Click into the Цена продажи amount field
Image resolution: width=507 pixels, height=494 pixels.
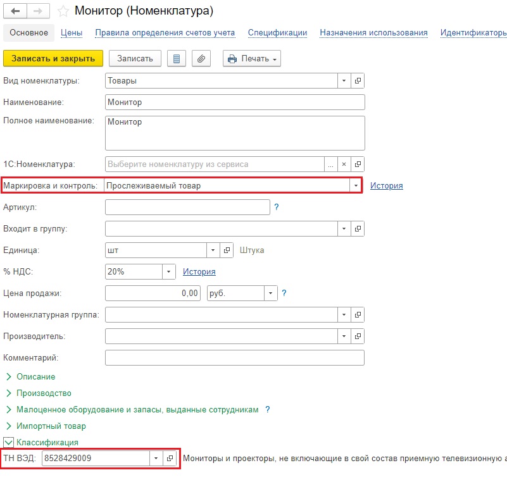pos(153,293)
